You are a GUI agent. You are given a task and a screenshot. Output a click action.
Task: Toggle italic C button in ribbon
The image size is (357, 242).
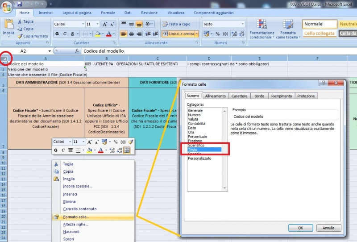[65, 34]
